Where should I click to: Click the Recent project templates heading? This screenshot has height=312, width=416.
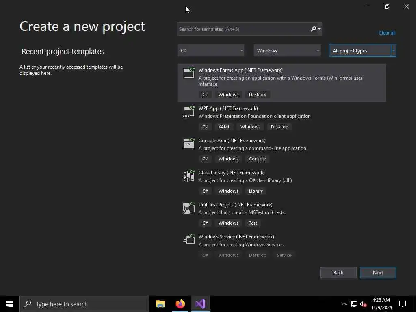[63, 51]
